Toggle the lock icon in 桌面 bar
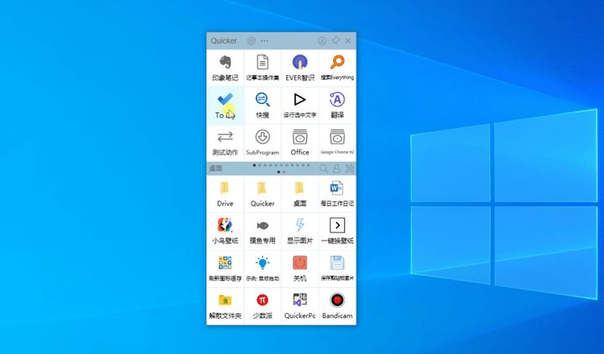The height and width of the screenshot is (354, 604). click(336, 169)
